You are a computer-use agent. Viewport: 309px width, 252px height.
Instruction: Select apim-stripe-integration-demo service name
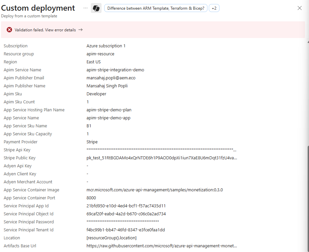tap(115, 70)
